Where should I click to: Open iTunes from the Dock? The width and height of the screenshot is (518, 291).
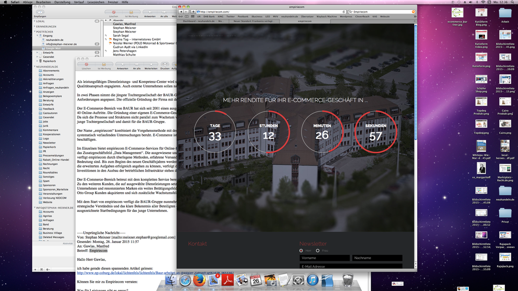pos(312,280)
